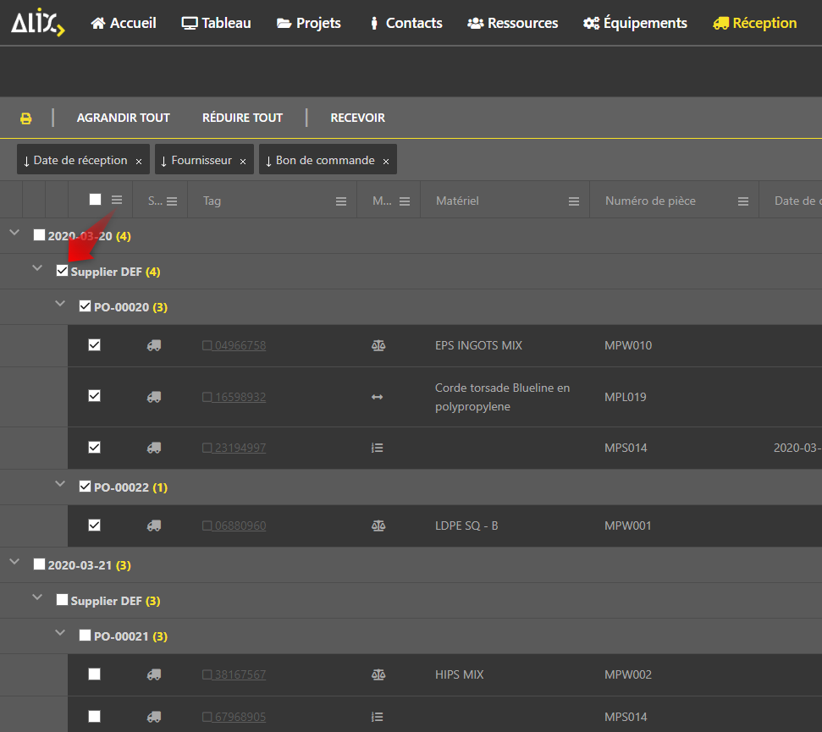
Task: Collapse PO-00020 group chevron
Action: coord(60,304)
